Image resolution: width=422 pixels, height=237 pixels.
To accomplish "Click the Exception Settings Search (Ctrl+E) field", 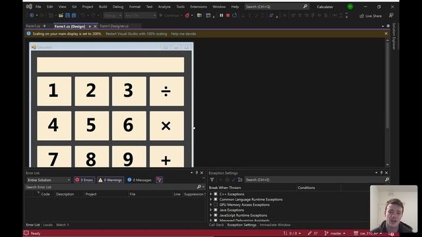I will pyautogui.click(x=314, y=180).
